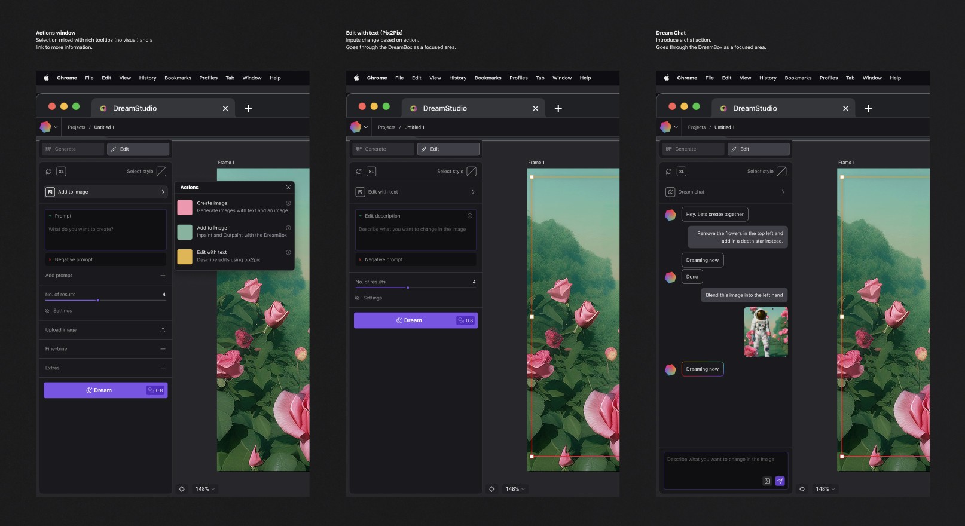
Task: Click the center-canvas target icon in middle mockup
Action: [492, 489]
